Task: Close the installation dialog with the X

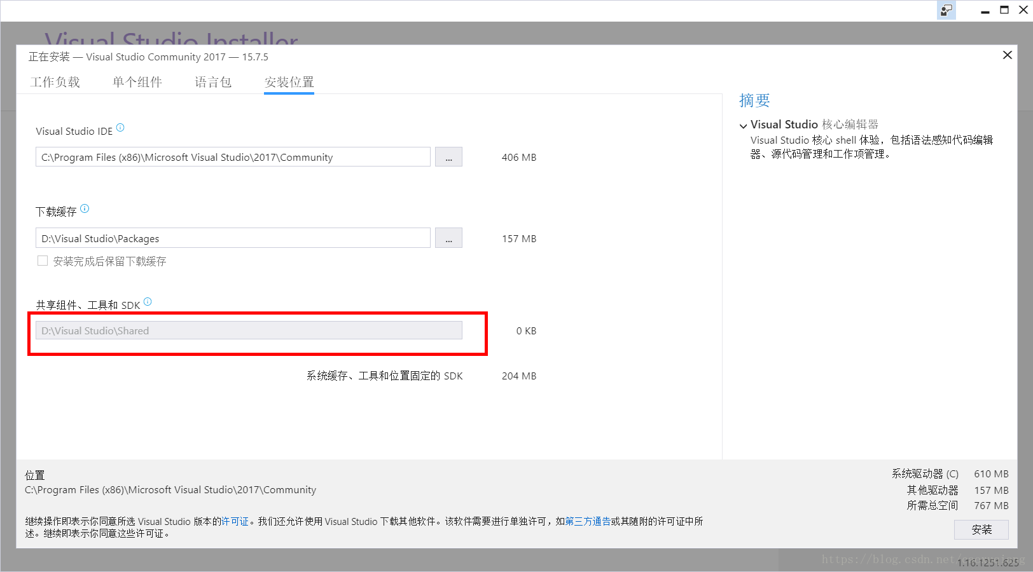Action: point(1007,55)
